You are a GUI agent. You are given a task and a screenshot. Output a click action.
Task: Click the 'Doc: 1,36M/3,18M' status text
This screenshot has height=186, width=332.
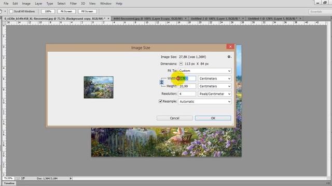47,178
